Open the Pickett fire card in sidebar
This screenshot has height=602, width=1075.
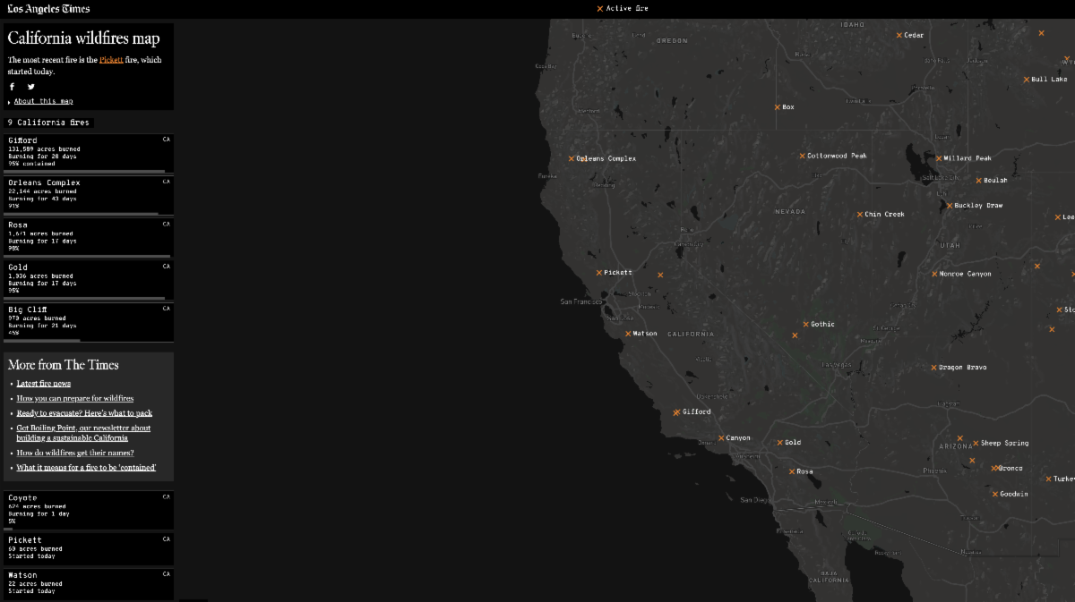tap(87, 549)
